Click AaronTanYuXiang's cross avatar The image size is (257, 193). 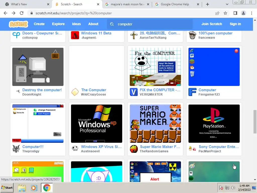pyautogui.click(x=134, y=35)
